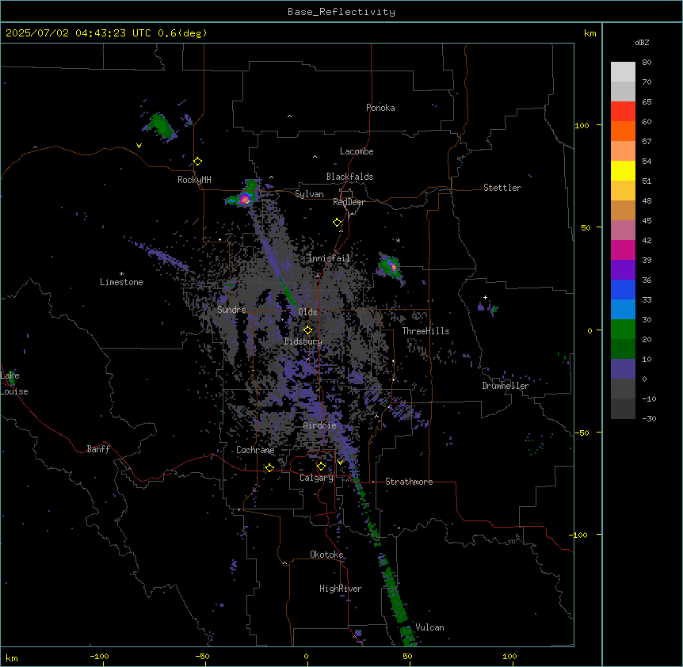Click the Stettler map label
Viewport: 683px width, 667px height.
[x=502, y=188]
